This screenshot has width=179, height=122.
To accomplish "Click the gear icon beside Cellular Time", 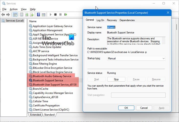I will click(x=30, y=101).
